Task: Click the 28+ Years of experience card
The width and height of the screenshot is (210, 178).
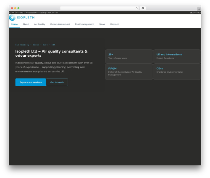Action: tap(129, 56)
